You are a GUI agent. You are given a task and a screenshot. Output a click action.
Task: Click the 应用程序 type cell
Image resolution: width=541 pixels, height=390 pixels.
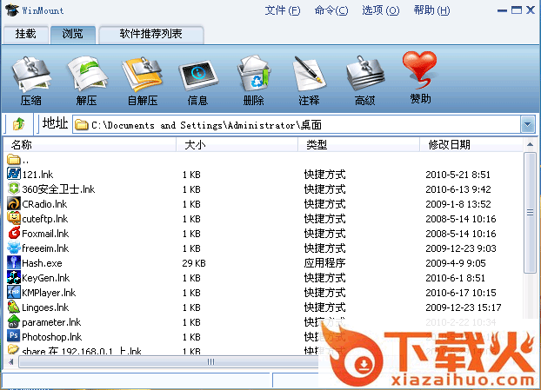click(x=324, y=263)
